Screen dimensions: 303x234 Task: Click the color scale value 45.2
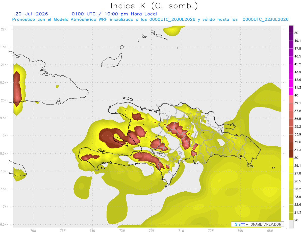(x=298, y=64)
